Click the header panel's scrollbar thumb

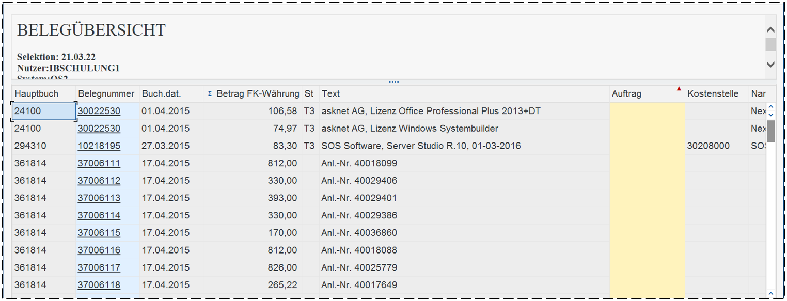tap(770, 44)
